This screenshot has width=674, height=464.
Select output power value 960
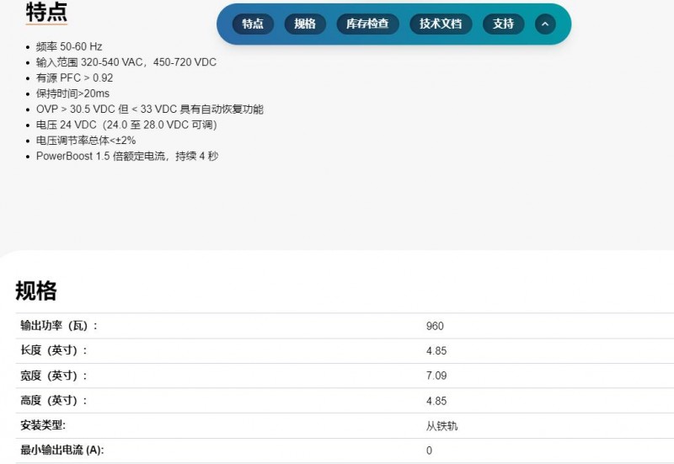click(x=435, y=326)
